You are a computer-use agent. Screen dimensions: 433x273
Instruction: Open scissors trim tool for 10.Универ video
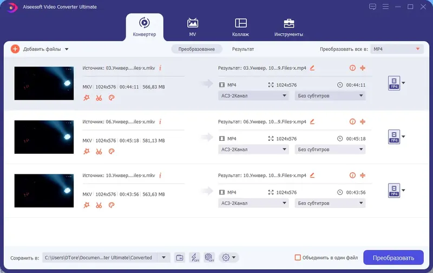tap(99, 205)
